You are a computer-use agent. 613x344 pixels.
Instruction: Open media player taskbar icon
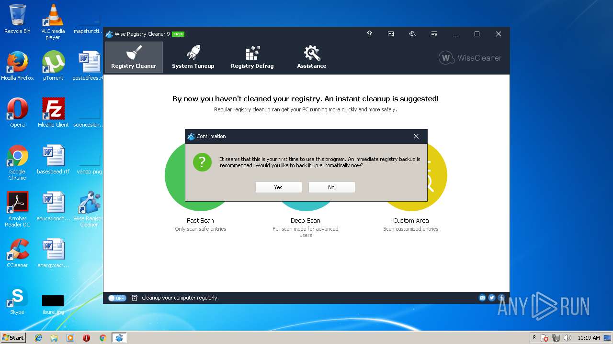click(x=70, y=338)
